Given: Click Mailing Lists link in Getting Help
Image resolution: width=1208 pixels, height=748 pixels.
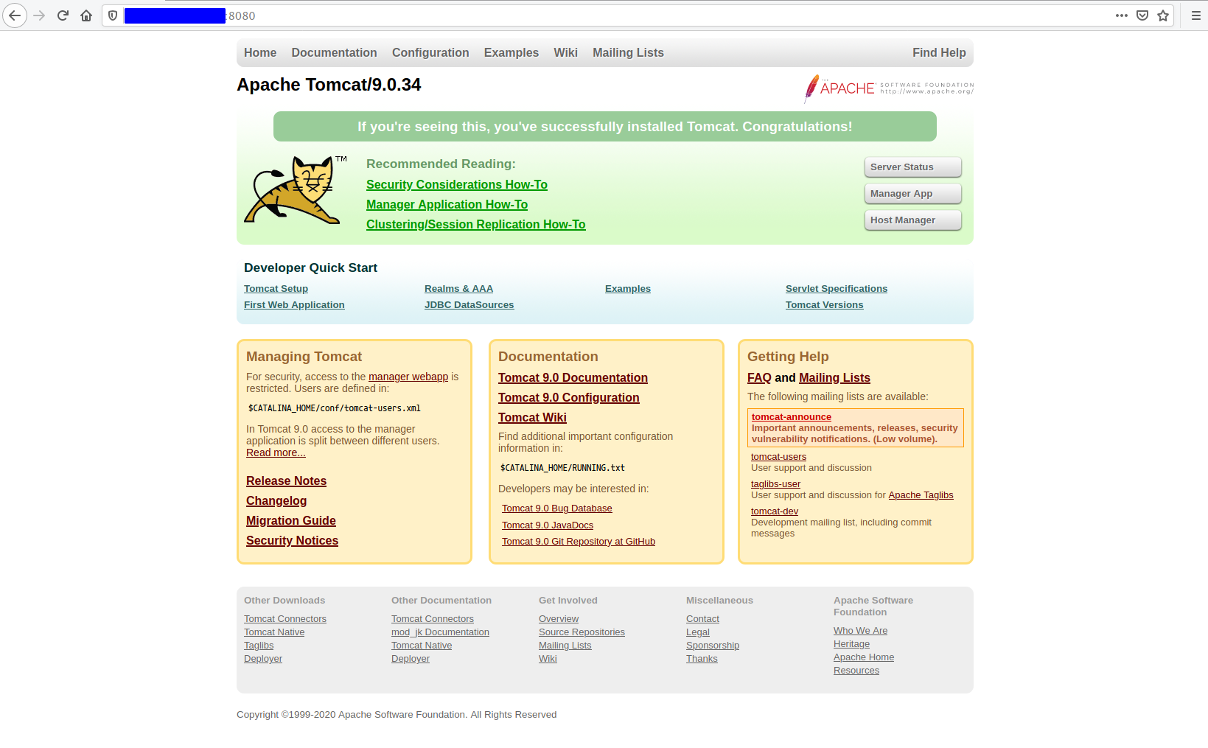Looking at the screenshot, I should [834, 378].
